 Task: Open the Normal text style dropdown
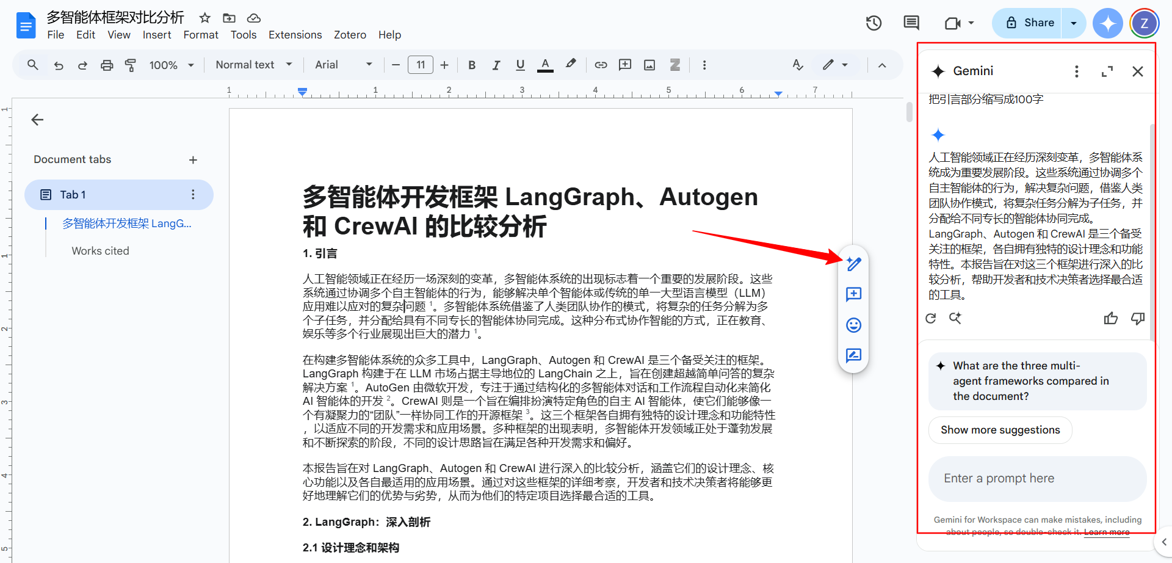coord(254,65)
